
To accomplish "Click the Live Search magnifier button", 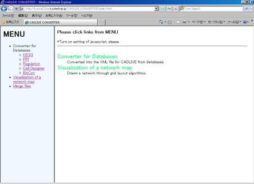I will point(247,9).
